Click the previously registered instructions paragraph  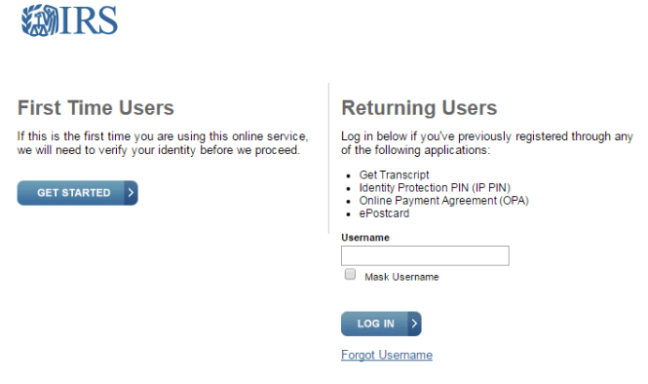(487, 143)
